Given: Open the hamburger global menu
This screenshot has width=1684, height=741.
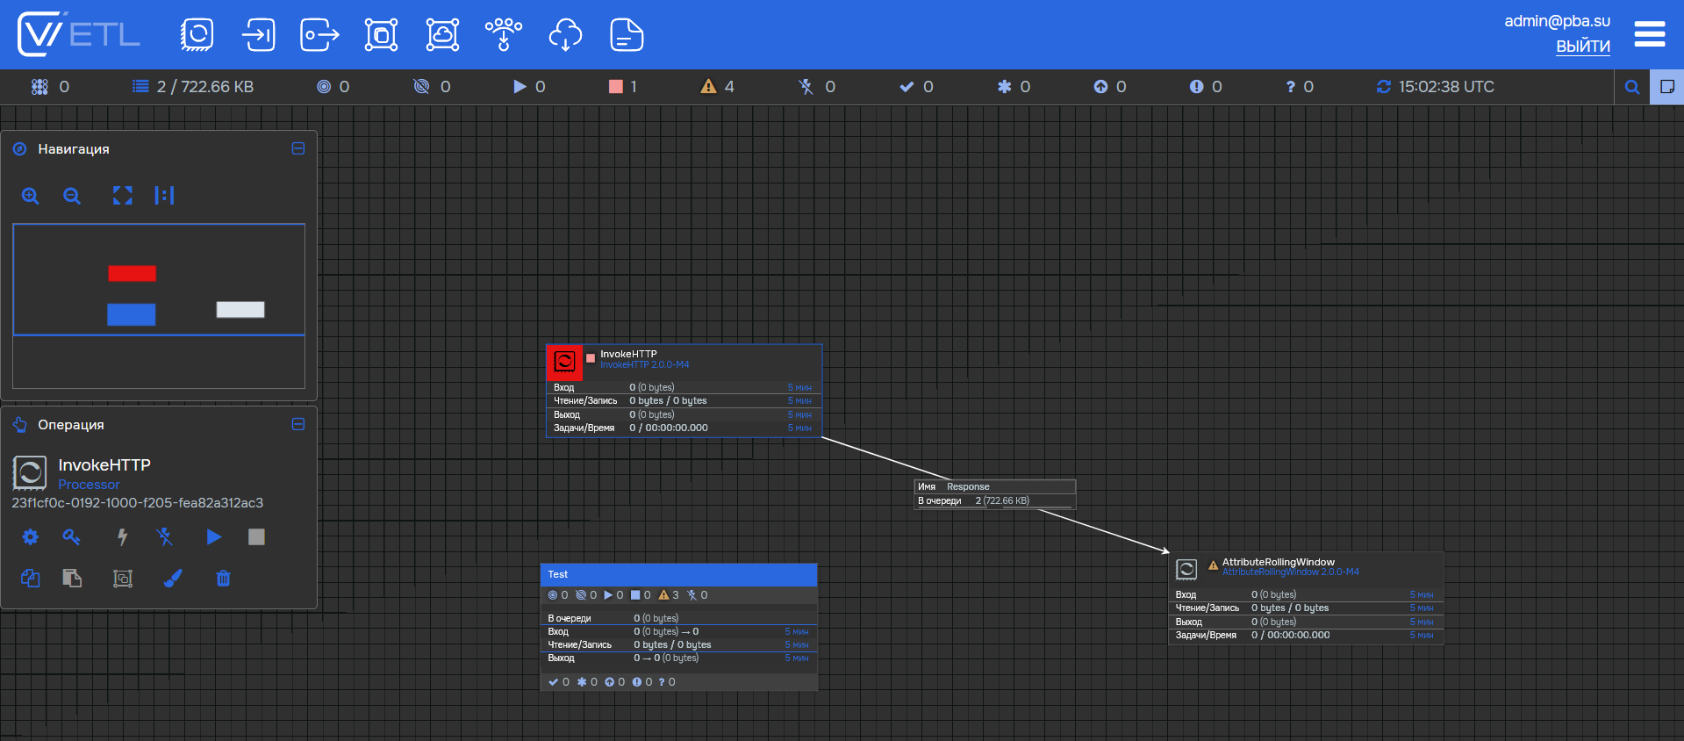Looking at the screenshot, I should click(1650, 34).
